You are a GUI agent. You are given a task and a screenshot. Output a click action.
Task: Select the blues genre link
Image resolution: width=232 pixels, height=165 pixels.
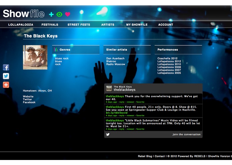[58, 61]
